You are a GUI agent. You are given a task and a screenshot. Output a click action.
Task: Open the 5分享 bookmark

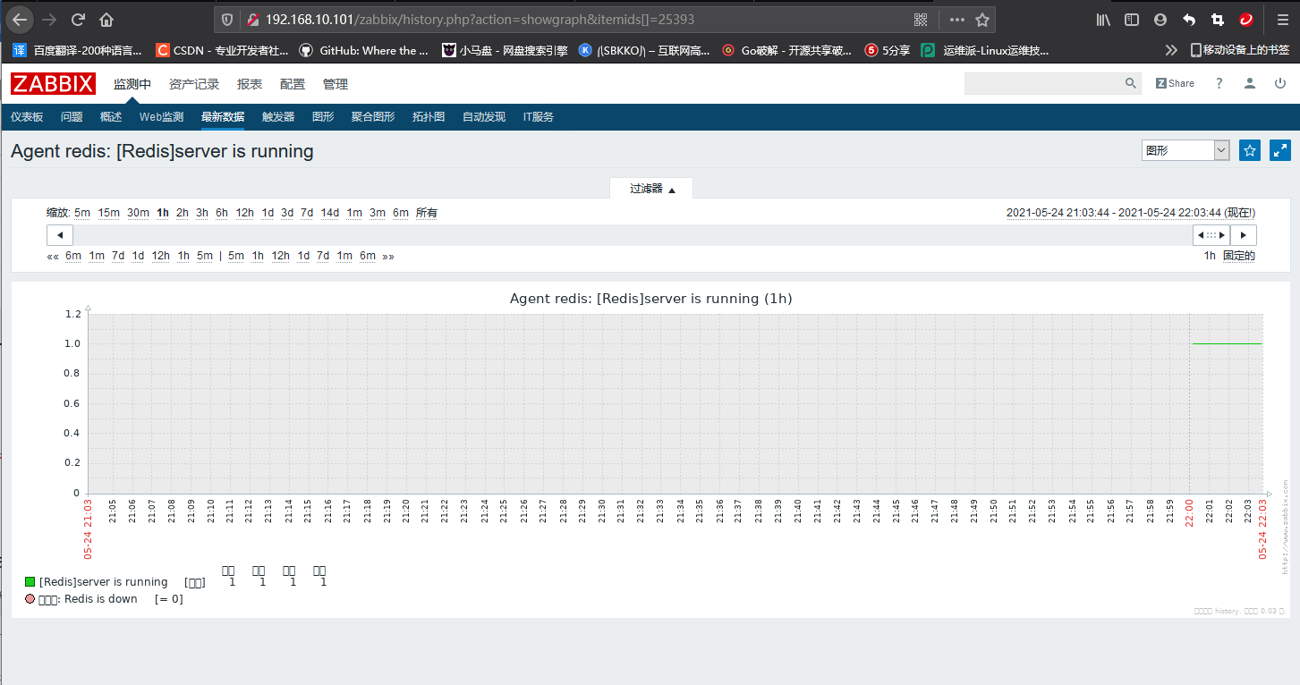coord(887,50)
